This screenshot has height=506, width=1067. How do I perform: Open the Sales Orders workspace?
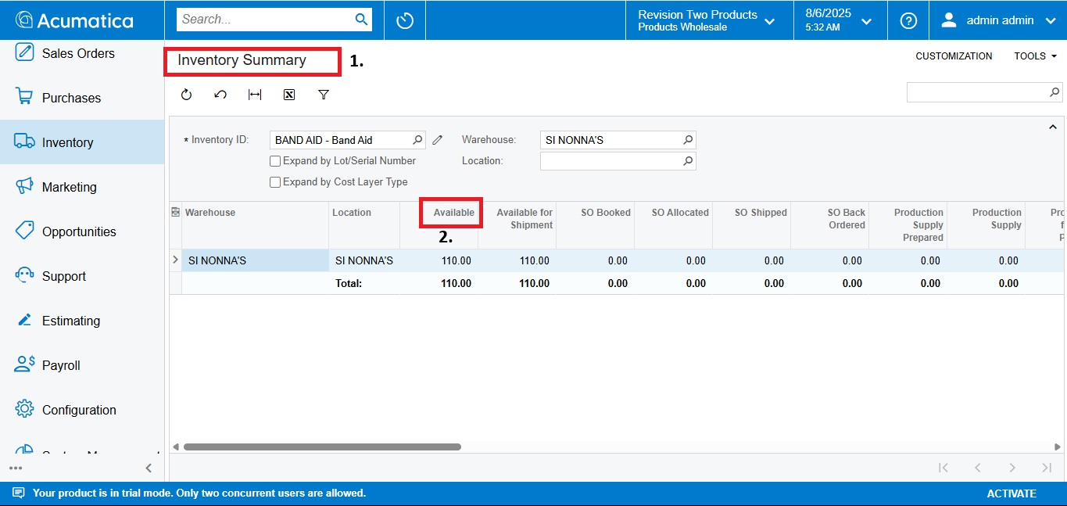78,53
